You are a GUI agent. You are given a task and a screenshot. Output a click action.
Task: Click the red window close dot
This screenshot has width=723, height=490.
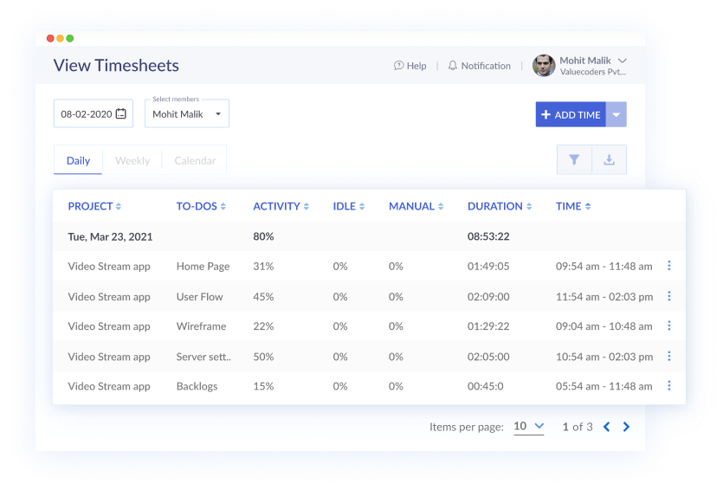click(x=50, y=38)
